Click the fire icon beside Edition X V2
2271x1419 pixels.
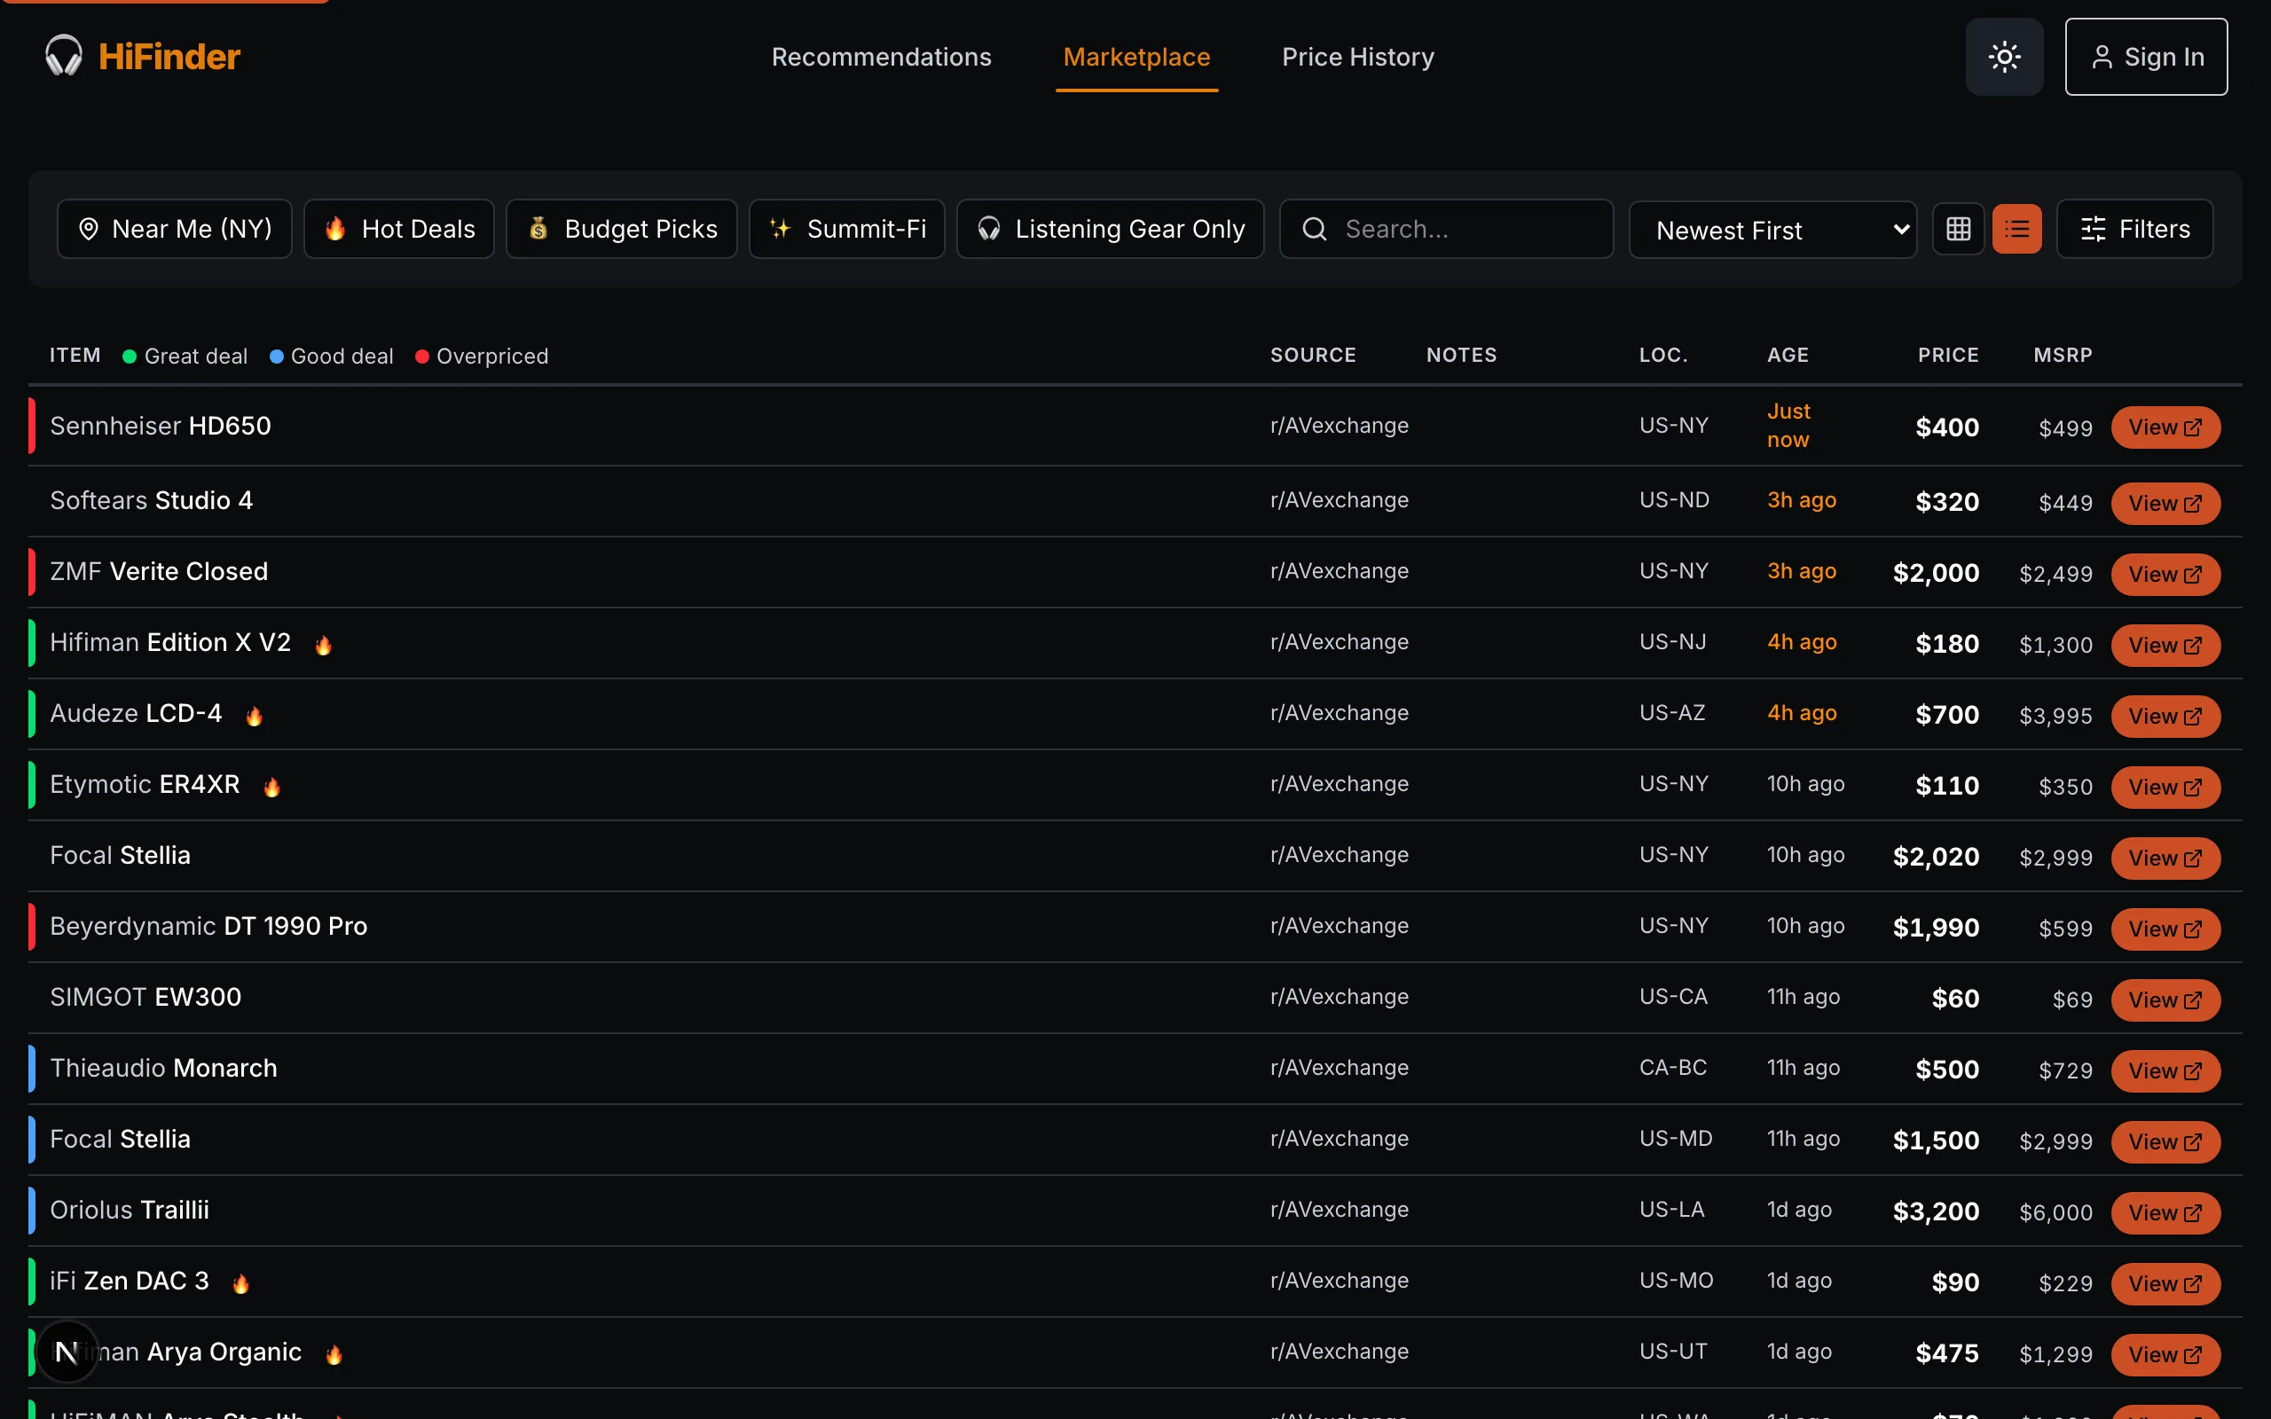click(323, 645)
